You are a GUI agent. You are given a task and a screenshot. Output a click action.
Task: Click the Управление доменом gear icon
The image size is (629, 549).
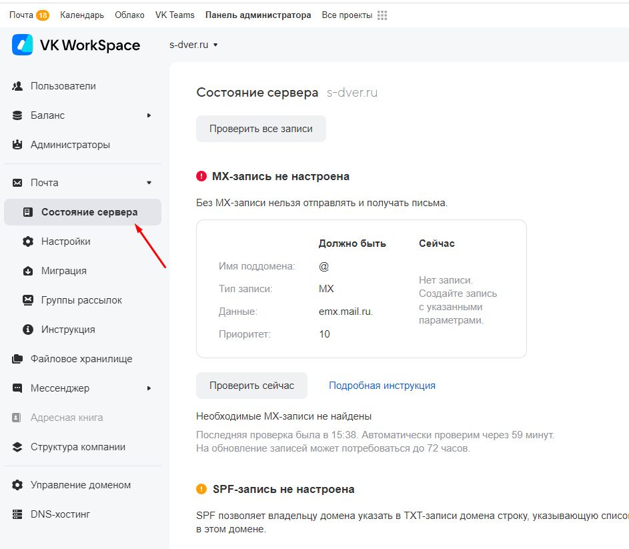[17, 485]
